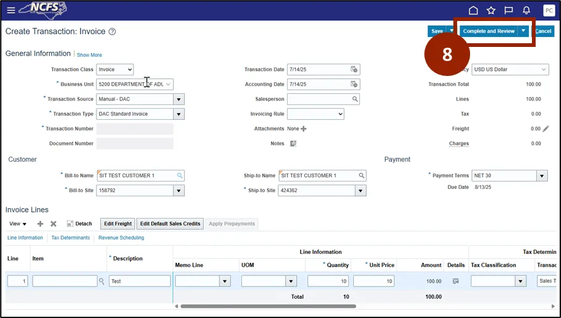The width and height of the screenshot is (561, 318).
Task: Click the delete line X icon
Action: pos(53,224)
